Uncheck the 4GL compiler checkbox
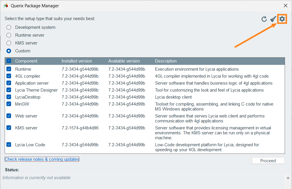This screenshot has height=189, width=292. pyautogui.click(x=9, y=76)
